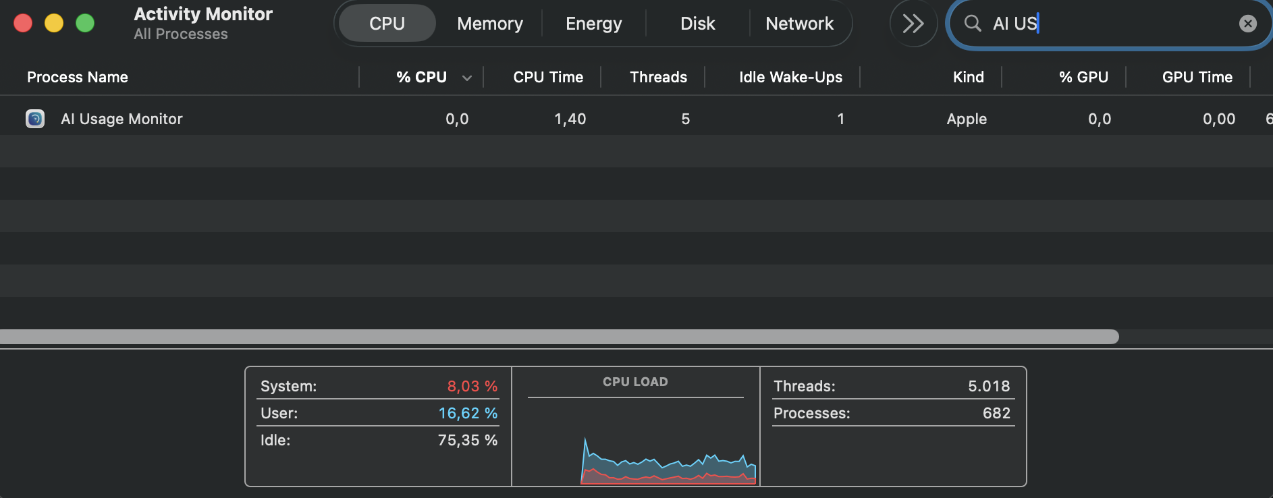Open the % CPU sort dropdown arrow
Screen dimensions: 1273x498
(466, 78)
